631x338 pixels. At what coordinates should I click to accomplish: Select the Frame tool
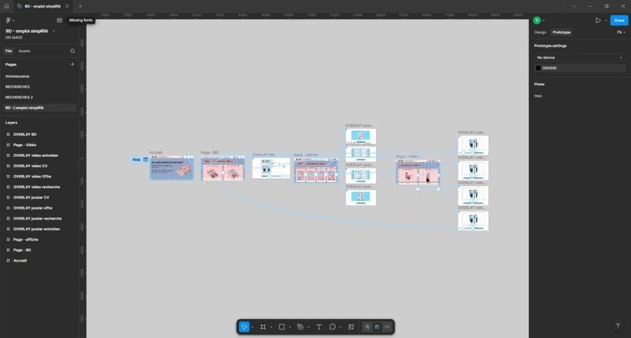pyautogui.click(x=263, y=327)
